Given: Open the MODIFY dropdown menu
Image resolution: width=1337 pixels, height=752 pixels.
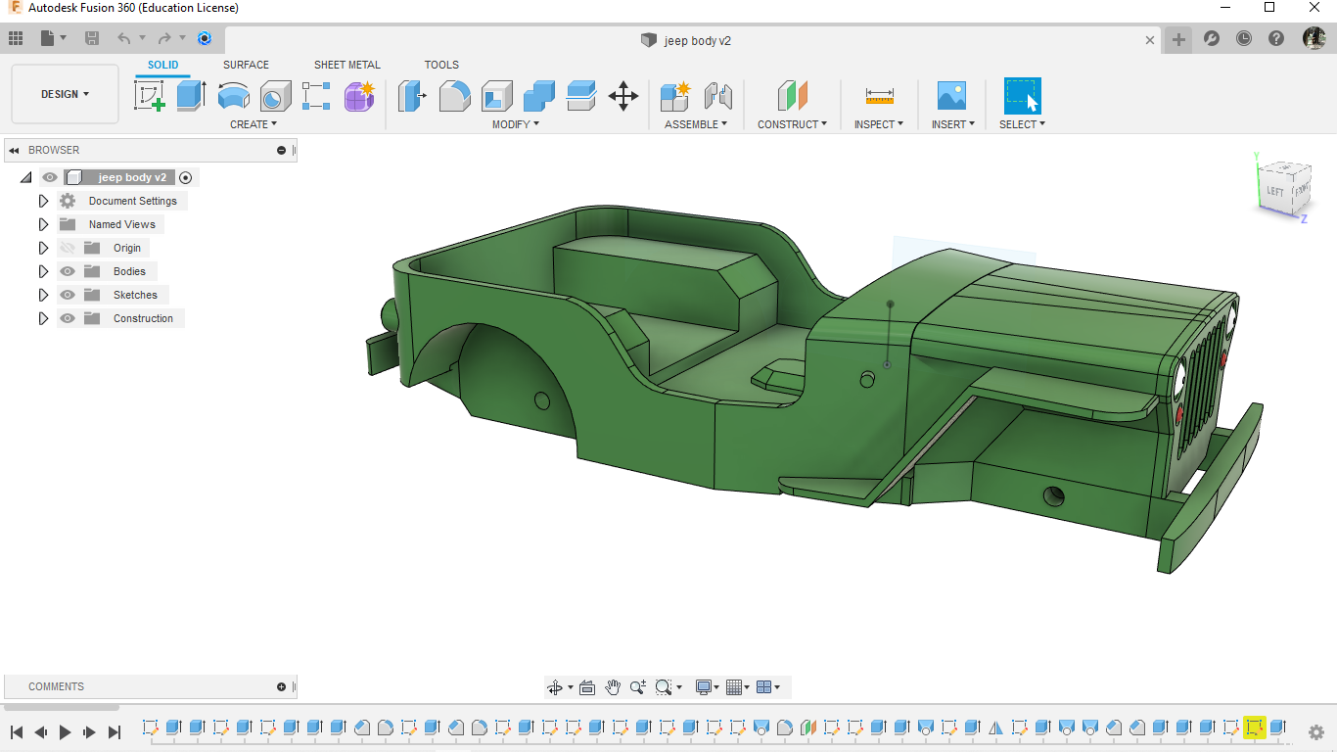Looking at the screenshot, I should pyautogui.click(x=515, y=124).
